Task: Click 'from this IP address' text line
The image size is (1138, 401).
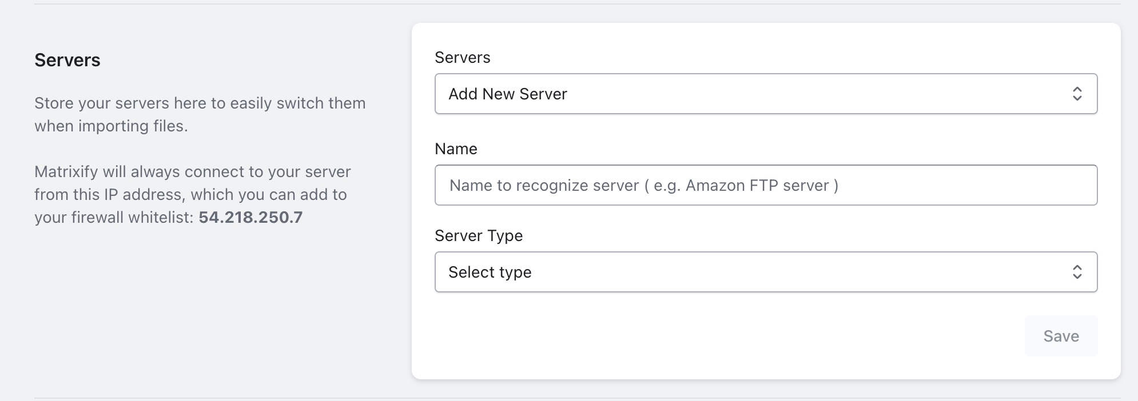Action: tap(109, 195)
